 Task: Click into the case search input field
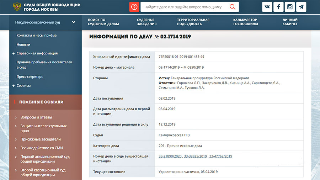pyautogui.click(x=183, y=7)
